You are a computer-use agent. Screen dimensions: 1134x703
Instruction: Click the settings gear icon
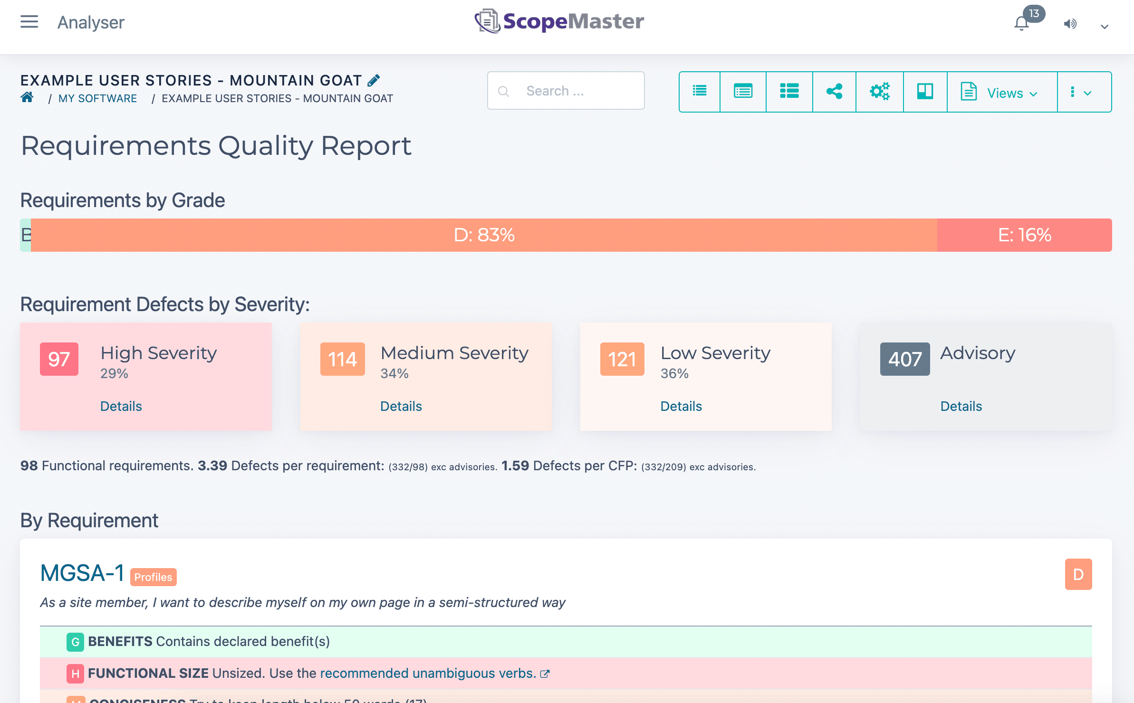coord(881,91)
